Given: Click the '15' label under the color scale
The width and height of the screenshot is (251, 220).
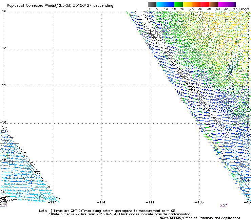Looking at the screenshot, I should point(174,9).
